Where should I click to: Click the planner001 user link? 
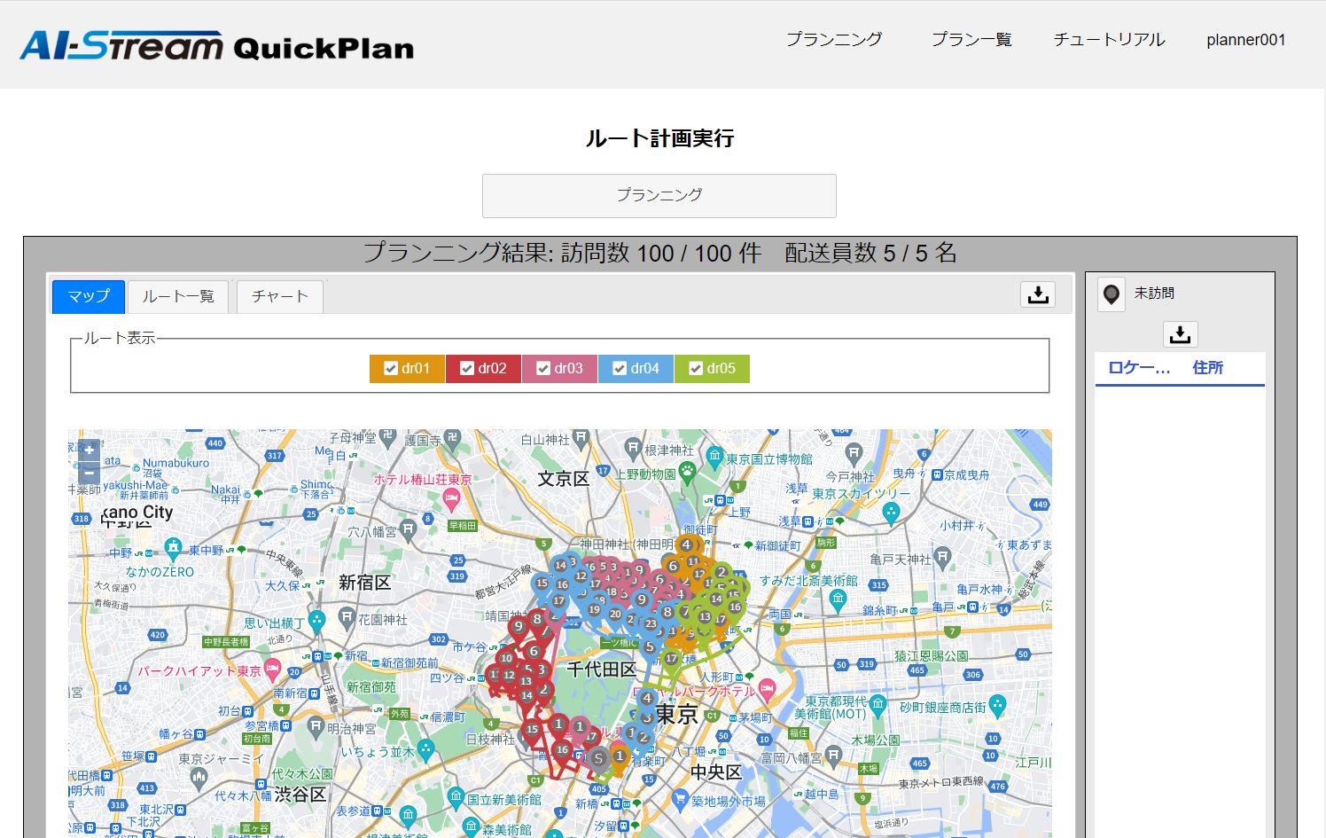click(1245, 40)
